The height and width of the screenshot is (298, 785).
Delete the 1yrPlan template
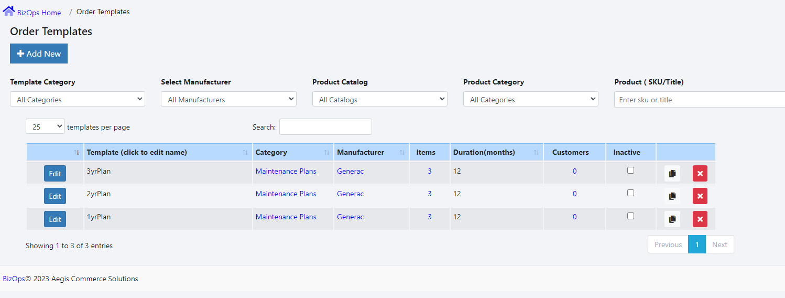pos(700,219)
